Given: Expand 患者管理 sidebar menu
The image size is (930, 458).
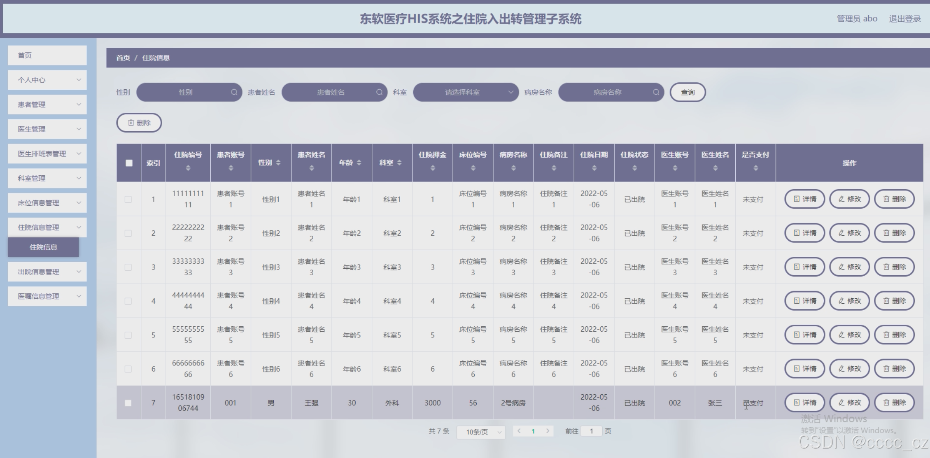Looking at the screenshot, I should pyautogui.click(x=47, y=105).
